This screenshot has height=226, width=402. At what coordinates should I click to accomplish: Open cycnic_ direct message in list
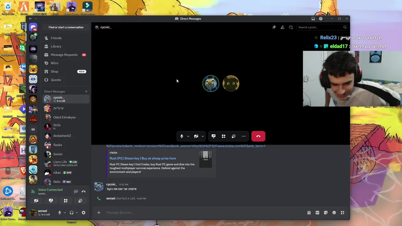tap(66, 99)
